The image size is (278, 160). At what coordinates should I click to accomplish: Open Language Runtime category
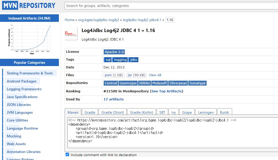[22, 128]
